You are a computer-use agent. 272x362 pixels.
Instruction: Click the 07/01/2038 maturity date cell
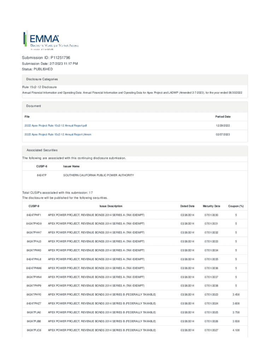coord(211,286)
